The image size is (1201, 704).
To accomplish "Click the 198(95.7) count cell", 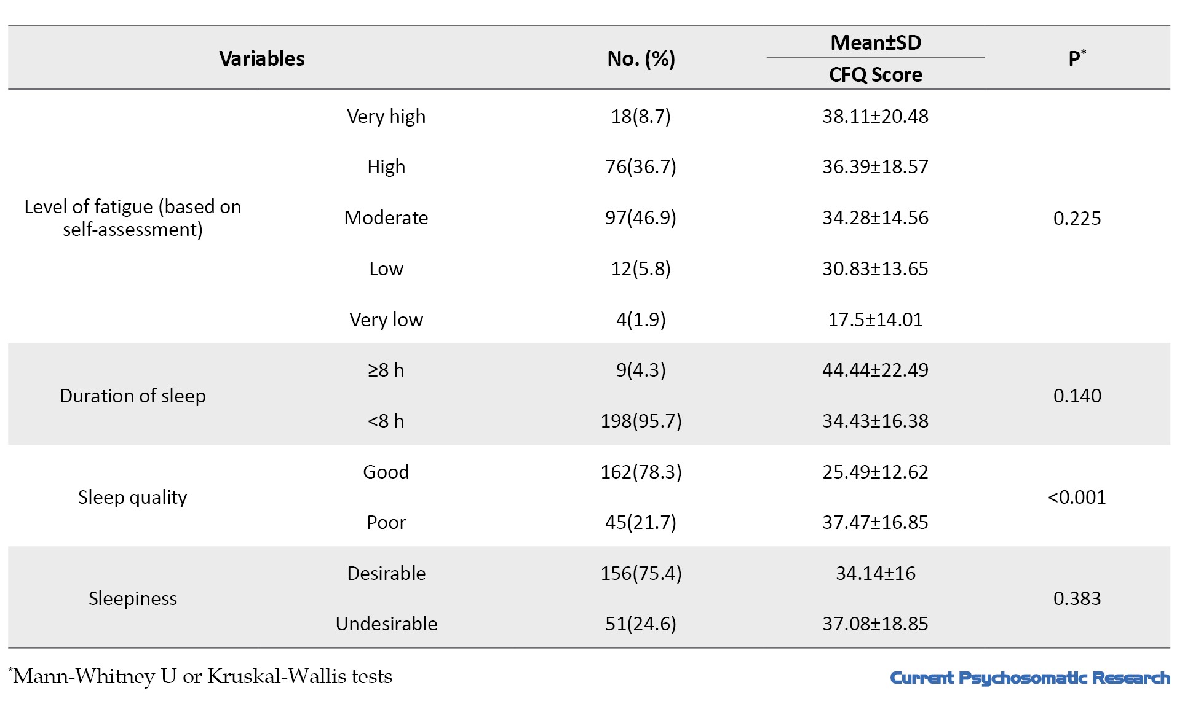I will (641, 421).
